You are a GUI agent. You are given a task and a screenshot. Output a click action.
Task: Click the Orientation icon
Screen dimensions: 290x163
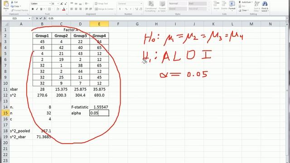point(87,4)
